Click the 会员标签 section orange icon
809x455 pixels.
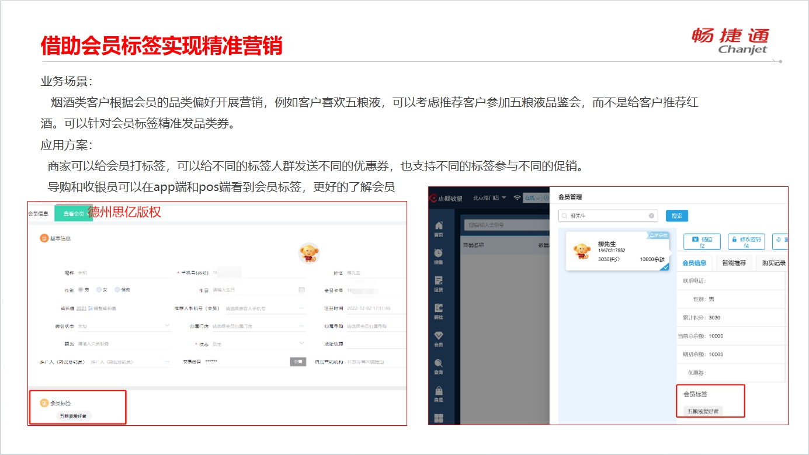[44, 403]
